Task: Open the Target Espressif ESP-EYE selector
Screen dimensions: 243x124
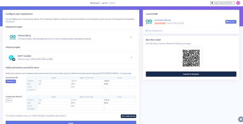Action: [x=222, y=3]
